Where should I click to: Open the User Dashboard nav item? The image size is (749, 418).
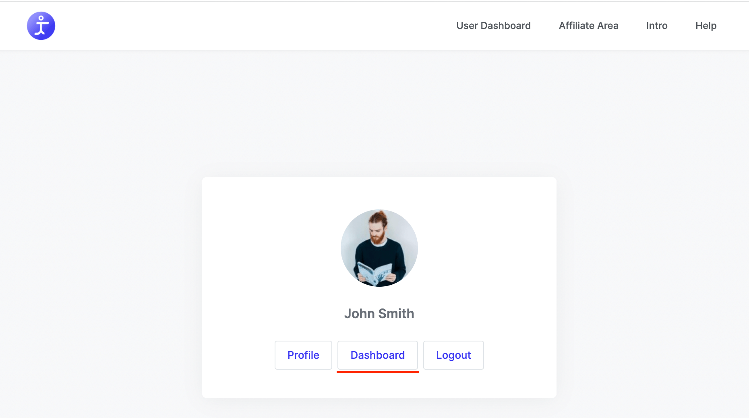(x=493, y=26)
